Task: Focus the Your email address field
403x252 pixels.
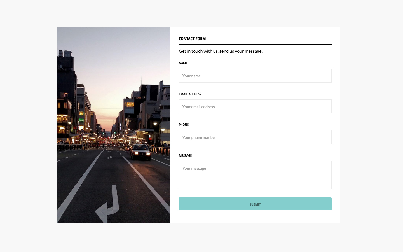Action: pos(255,106)
